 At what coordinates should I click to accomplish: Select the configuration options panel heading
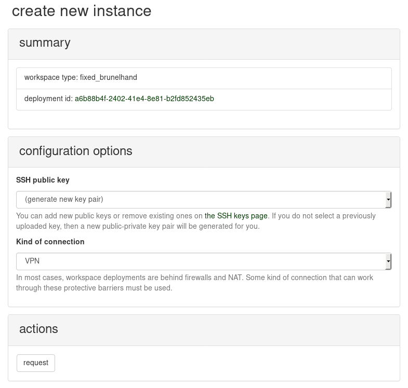click(76, 151)
